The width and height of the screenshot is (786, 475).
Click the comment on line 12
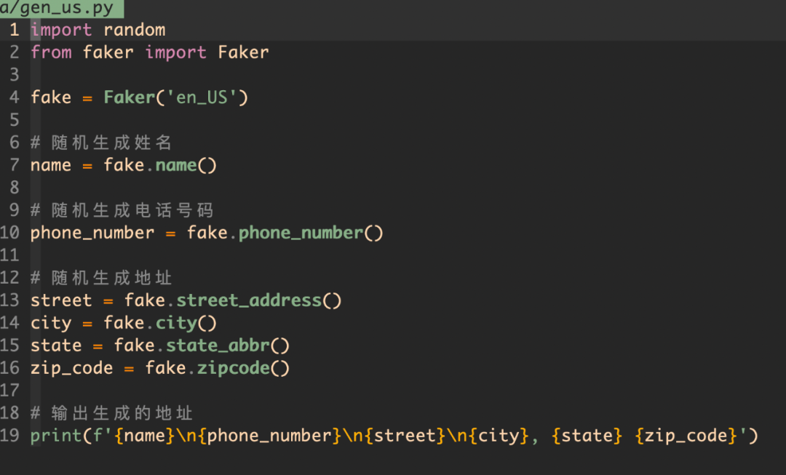101,278
